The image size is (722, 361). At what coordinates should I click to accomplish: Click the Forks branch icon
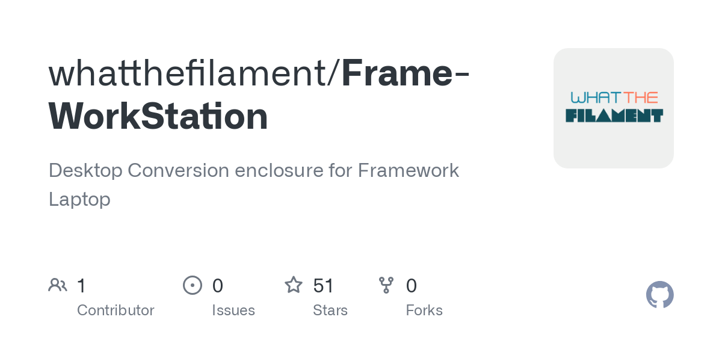(x=386, y=285)
